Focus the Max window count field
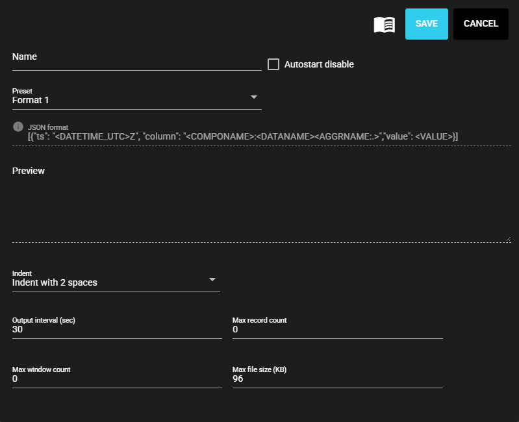 pos(117,379)
